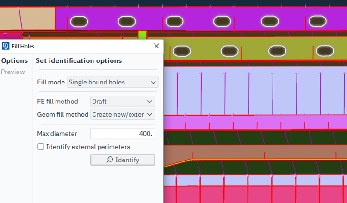Switch to the Options page

(x=15, y=61)
